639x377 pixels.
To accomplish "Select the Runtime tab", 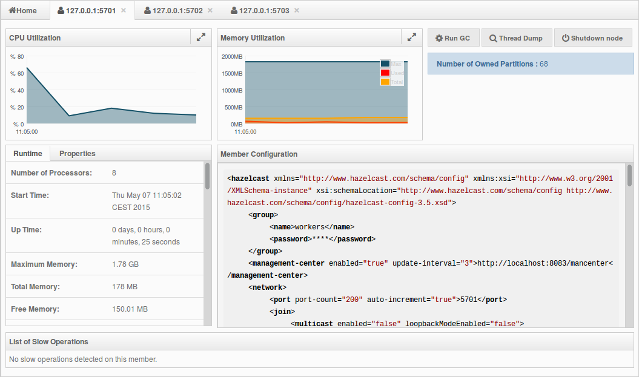I will [28, 154].
